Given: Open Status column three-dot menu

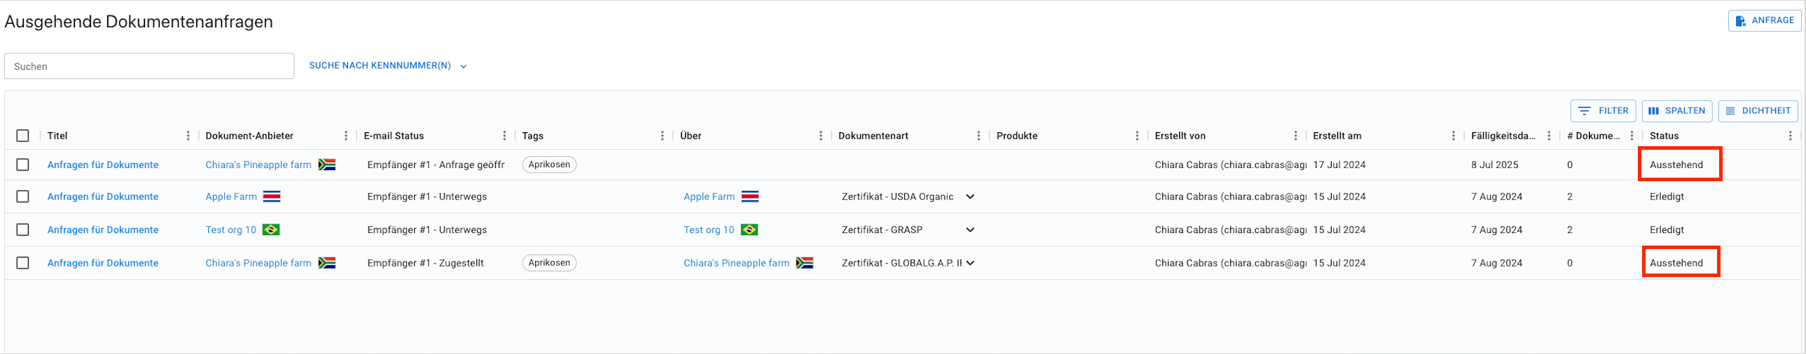Looking at the screenshot, I should (x=1790, y=136).
